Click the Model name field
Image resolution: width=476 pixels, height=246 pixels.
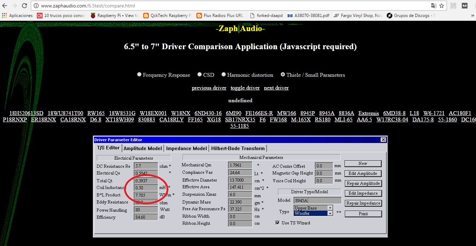pyautogui.click(x=317, y=201)
